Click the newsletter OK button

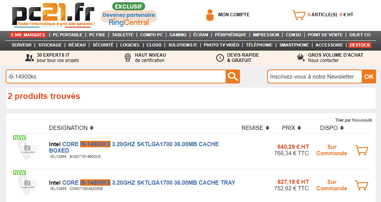pyautogui.click(x=369, y=77)
